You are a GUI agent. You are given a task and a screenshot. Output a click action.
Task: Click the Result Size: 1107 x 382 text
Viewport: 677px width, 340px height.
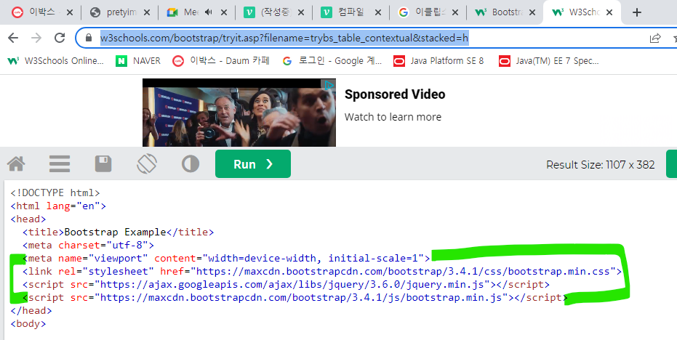point(600,165)
